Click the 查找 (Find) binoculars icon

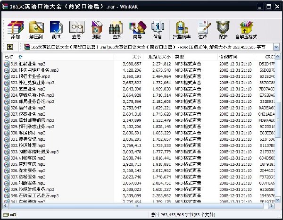point(117,30)
